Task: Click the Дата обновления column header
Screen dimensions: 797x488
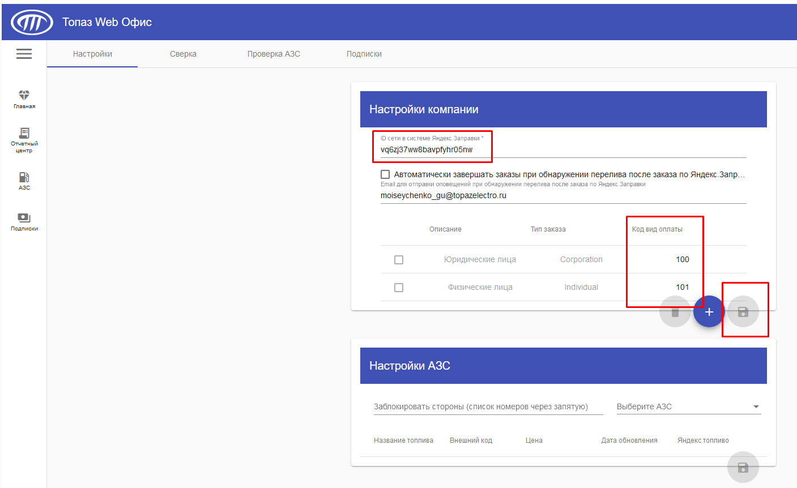Action: [629, 440]
